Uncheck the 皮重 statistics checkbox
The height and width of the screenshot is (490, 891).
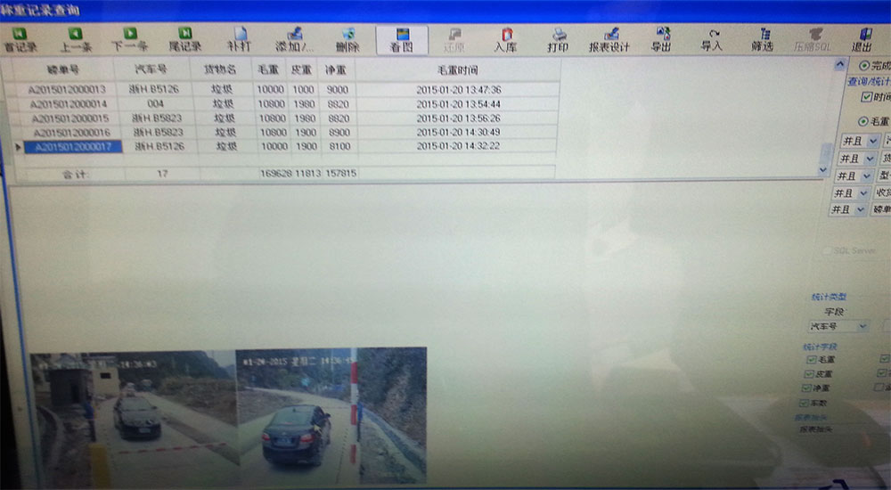[x=810, y=374]
